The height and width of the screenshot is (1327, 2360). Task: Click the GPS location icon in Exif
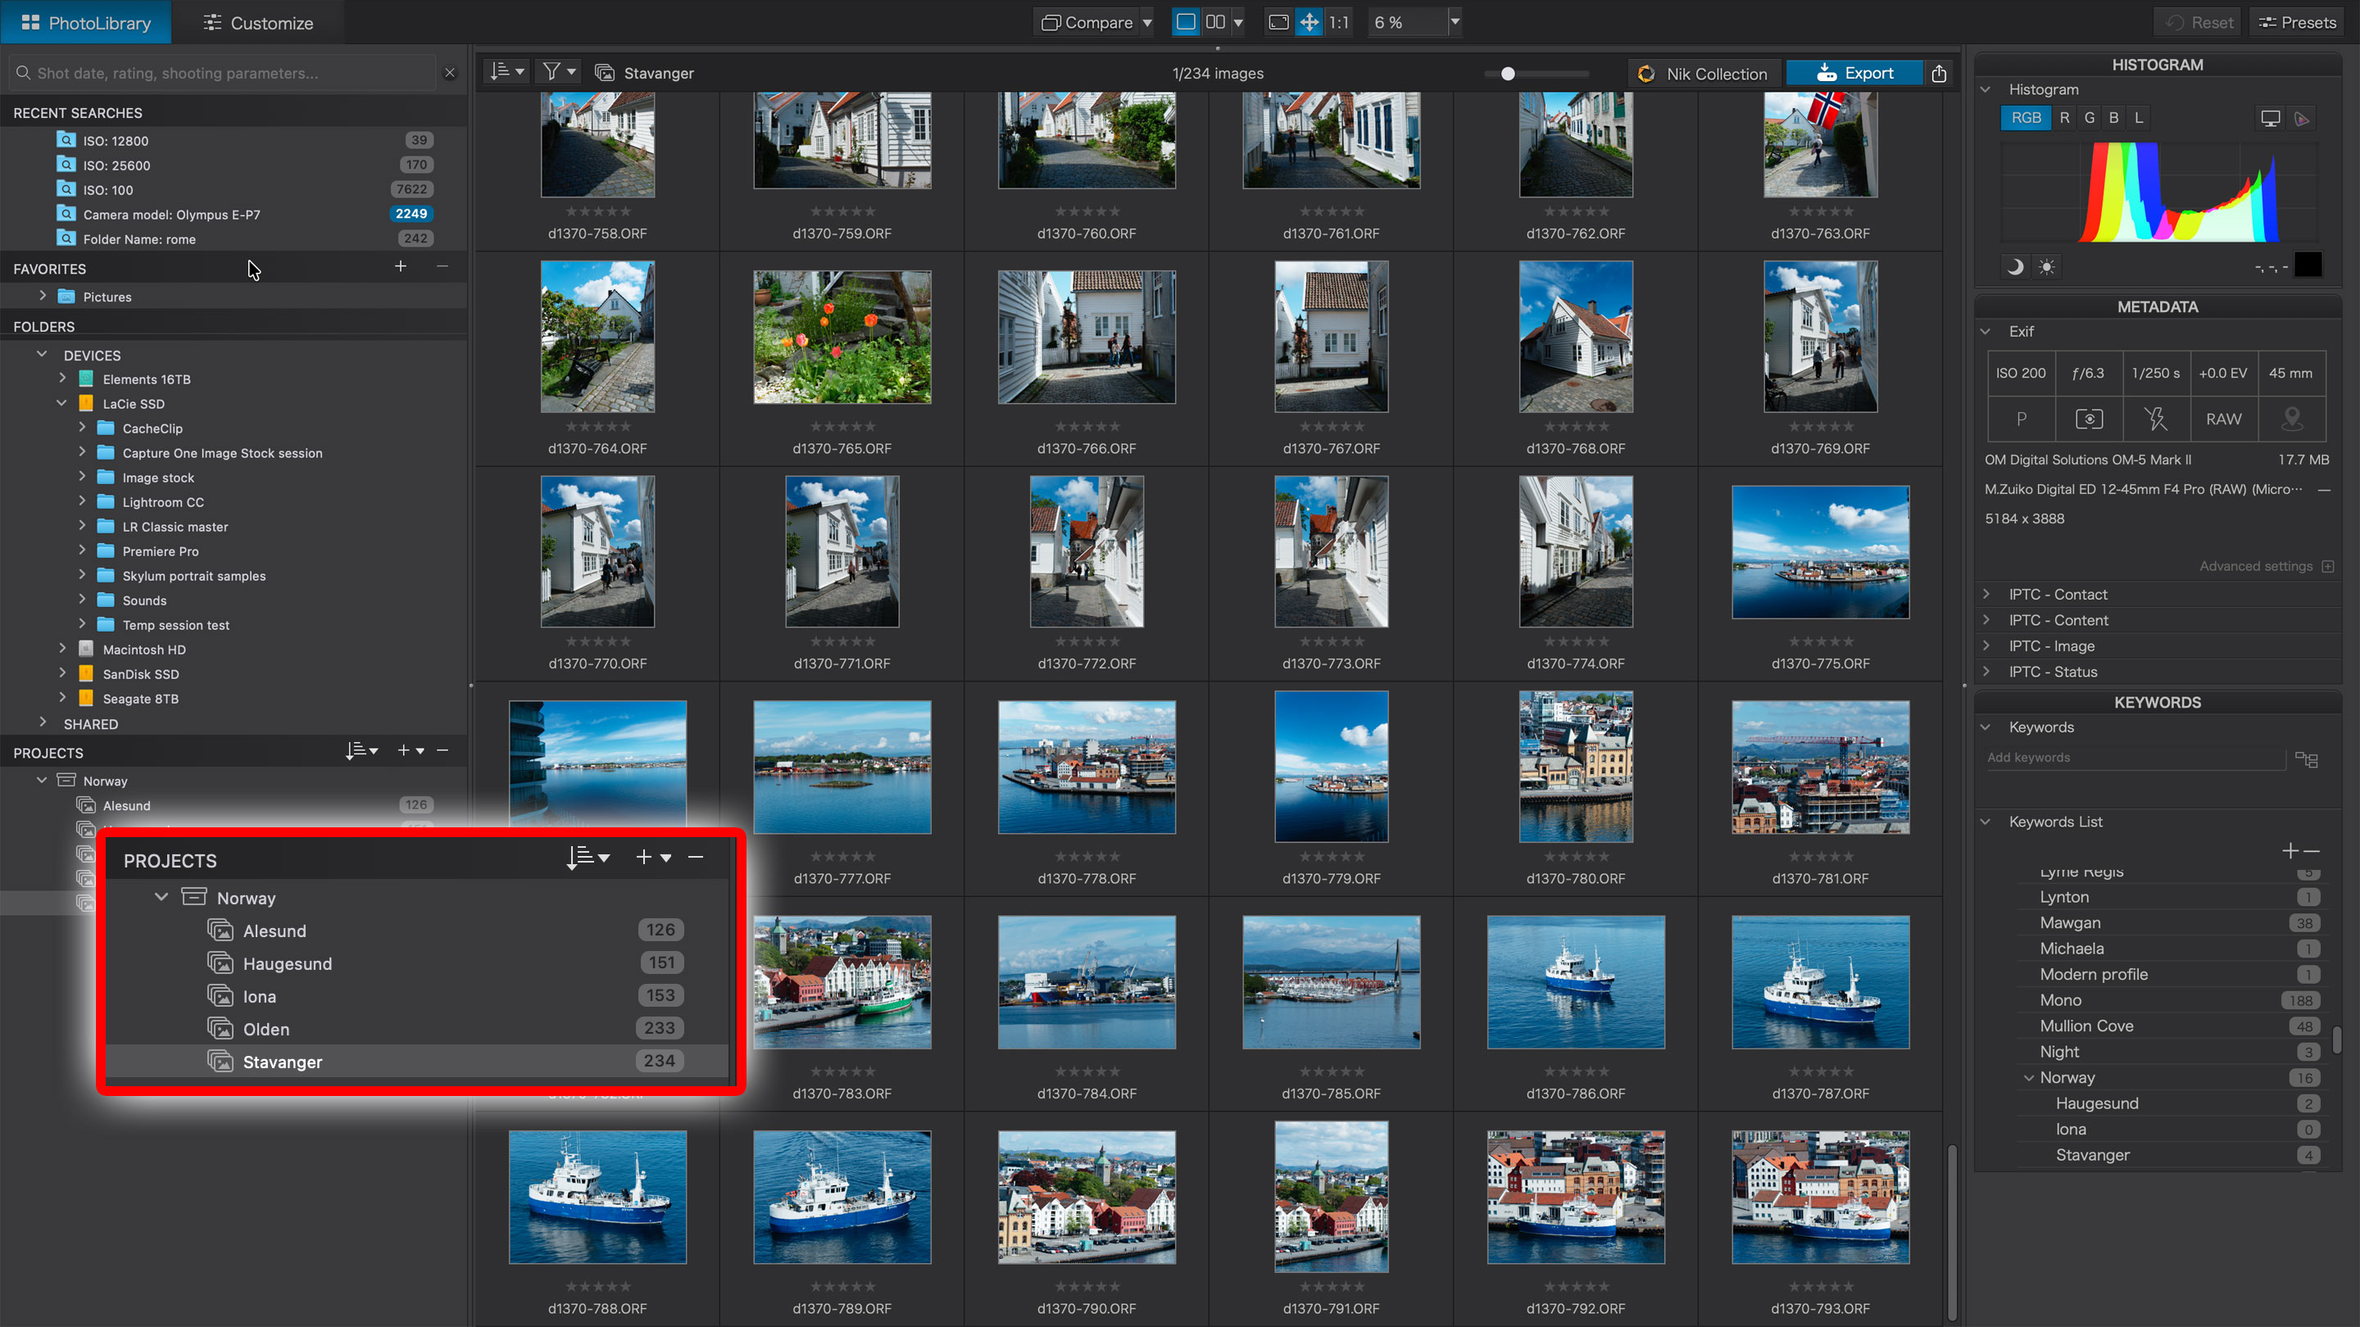pos(2291,419)
